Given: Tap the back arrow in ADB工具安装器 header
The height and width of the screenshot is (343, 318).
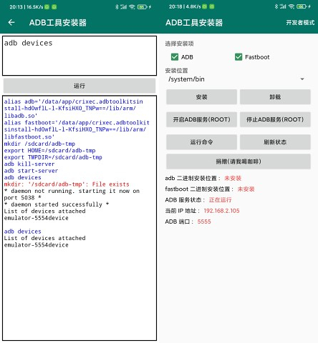Looking at the screenshot, I should (11, 23).
